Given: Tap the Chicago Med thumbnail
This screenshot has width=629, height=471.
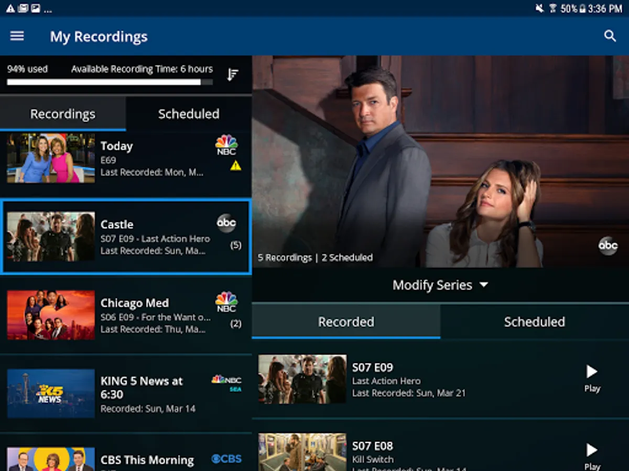Looking at the screenshot, I should (51, 315).
